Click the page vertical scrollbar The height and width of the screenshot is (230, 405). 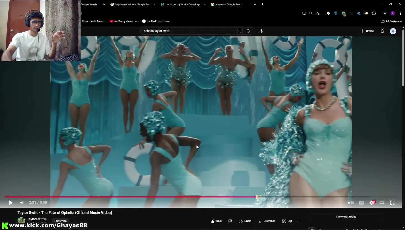click(x=403, y=57)
